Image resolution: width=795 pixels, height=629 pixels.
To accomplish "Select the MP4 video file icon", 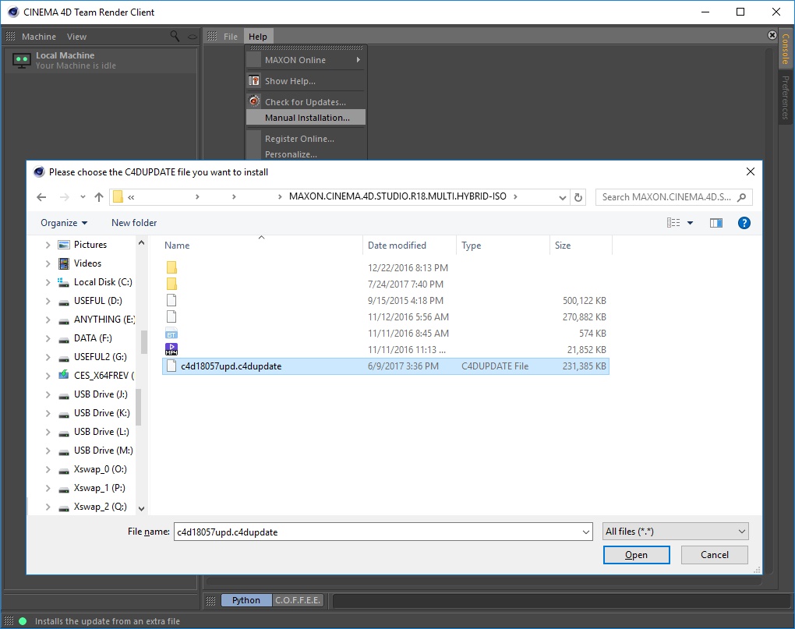I will click(x=171, y=349).
